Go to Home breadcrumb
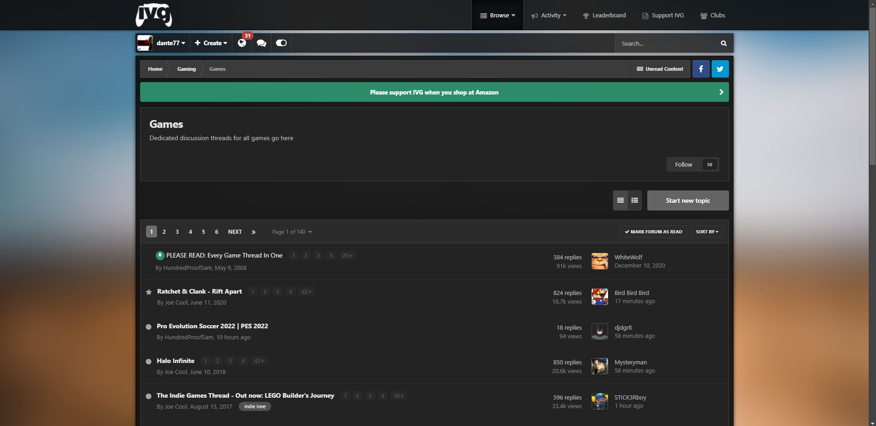876x426 pixels. (x=155, y=69)
